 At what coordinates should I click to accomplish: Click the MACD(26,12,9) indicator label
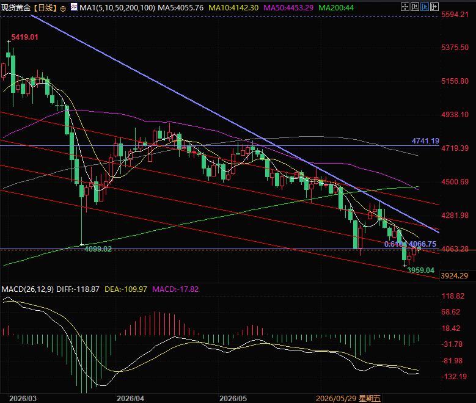coord(27,289)
